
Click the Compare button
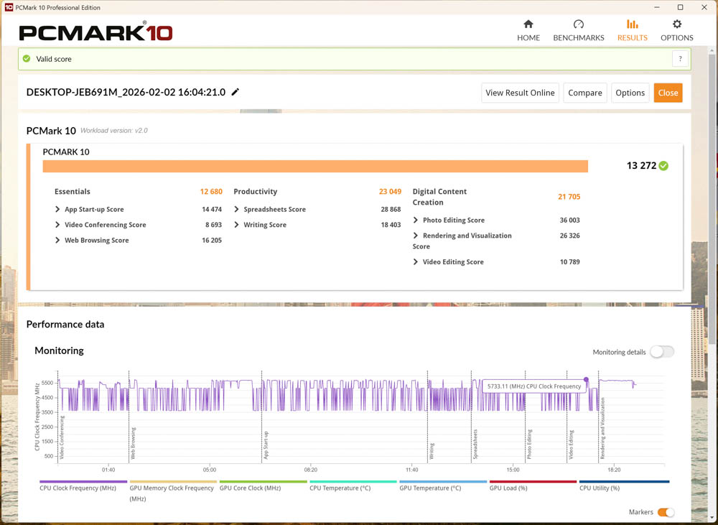click(x=584, y=93)
